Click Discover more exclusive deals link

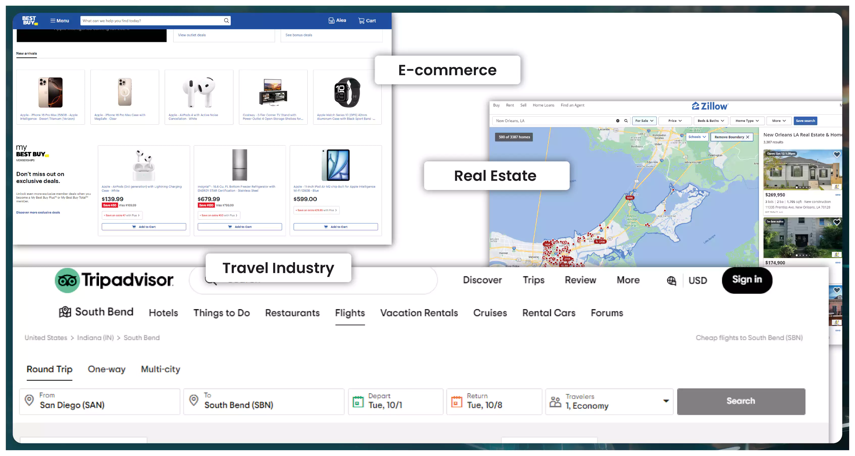click(38, 212)
